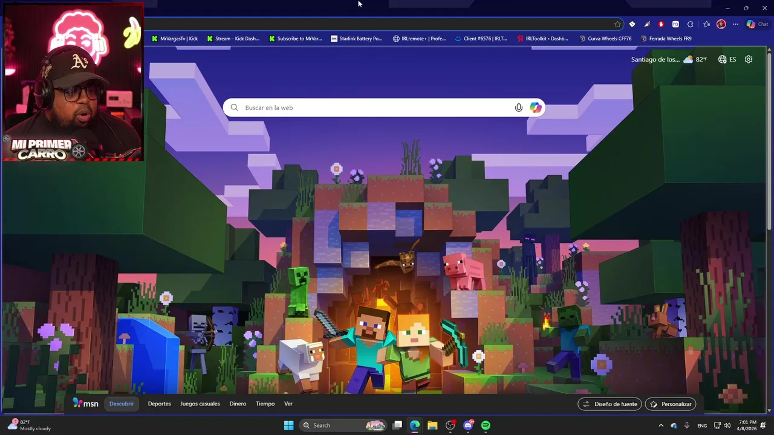
Task: Click the Personalizar button
Action: [671, 404]
